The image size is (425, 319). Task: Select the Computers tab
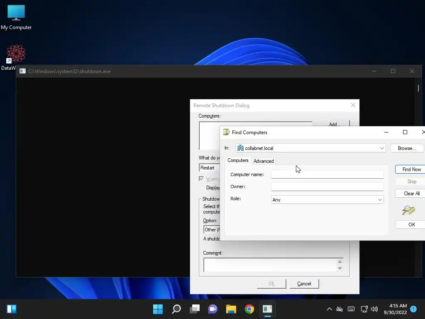pyautogui.click(x=238, y=160)
